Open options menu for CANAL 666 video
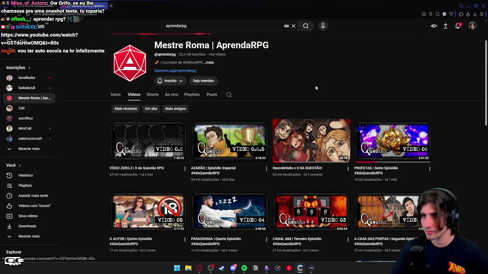 coord(348,239)
